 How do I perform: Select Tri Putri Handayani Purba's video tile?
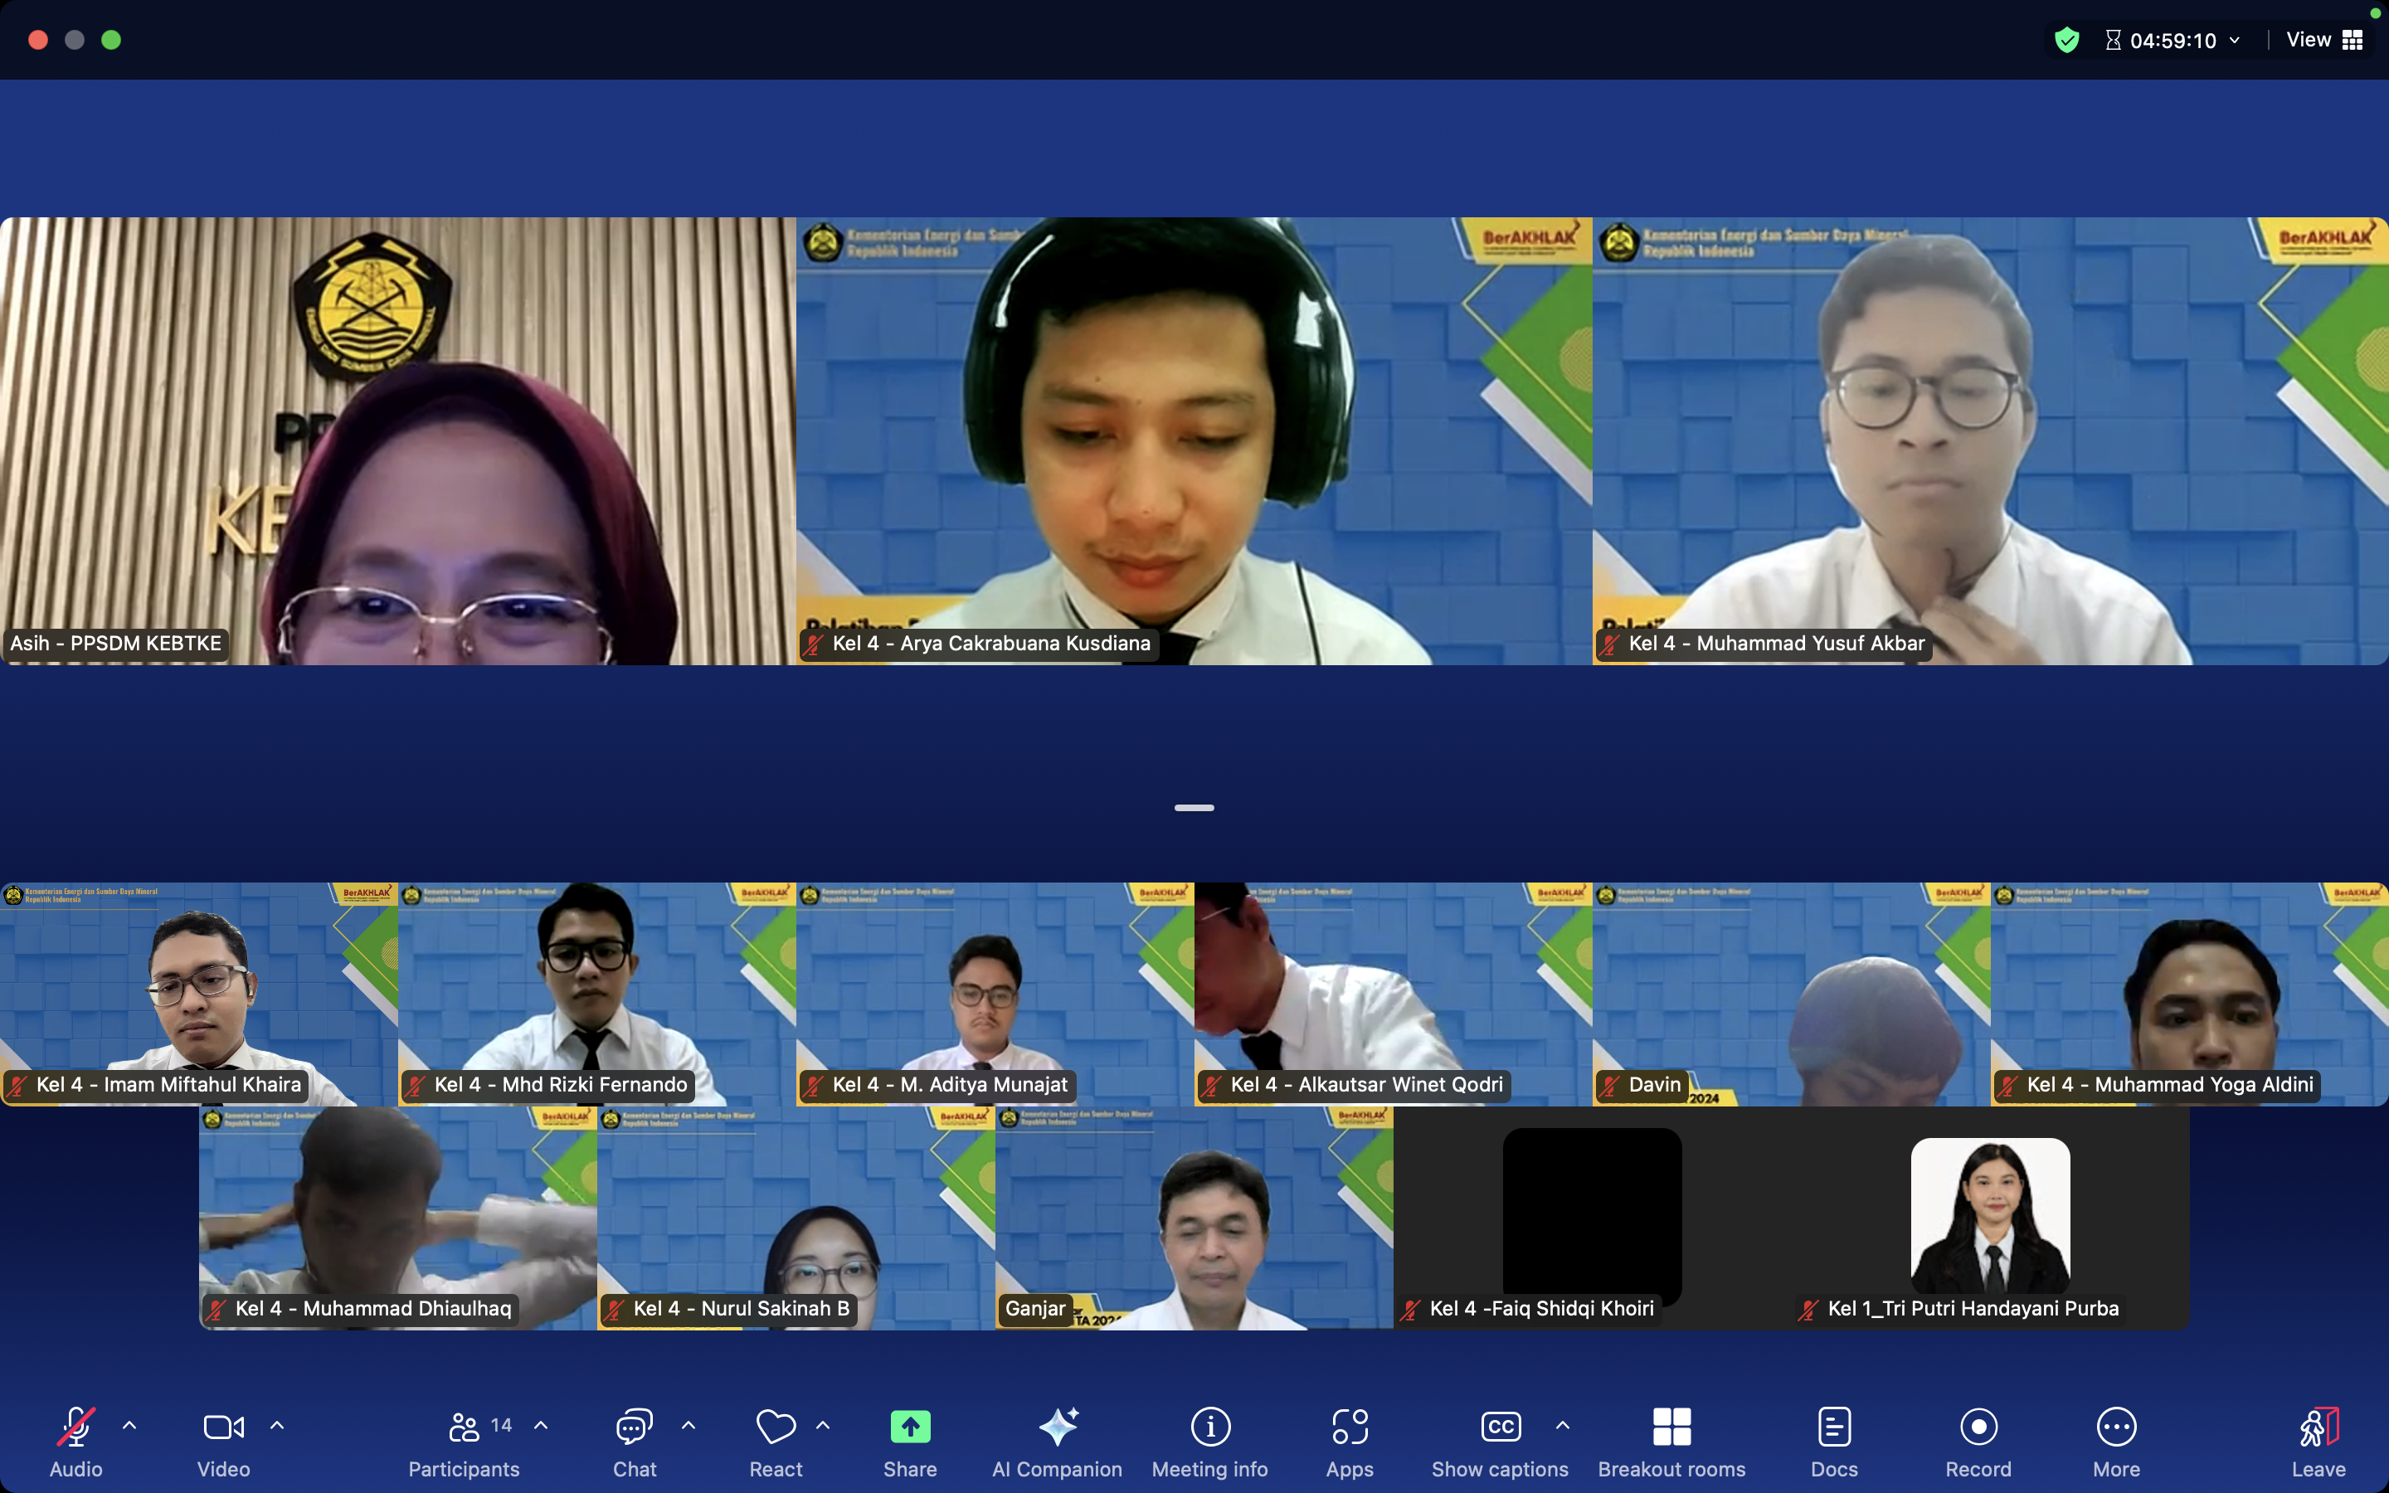click(x=1989, y=1217)
